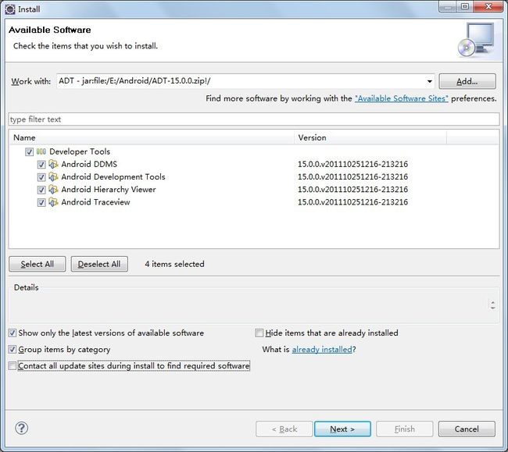Uncheck the Android Traceview checkbox
The height and width of the screenshot is (452, 508).
click(x=41, y=202)
